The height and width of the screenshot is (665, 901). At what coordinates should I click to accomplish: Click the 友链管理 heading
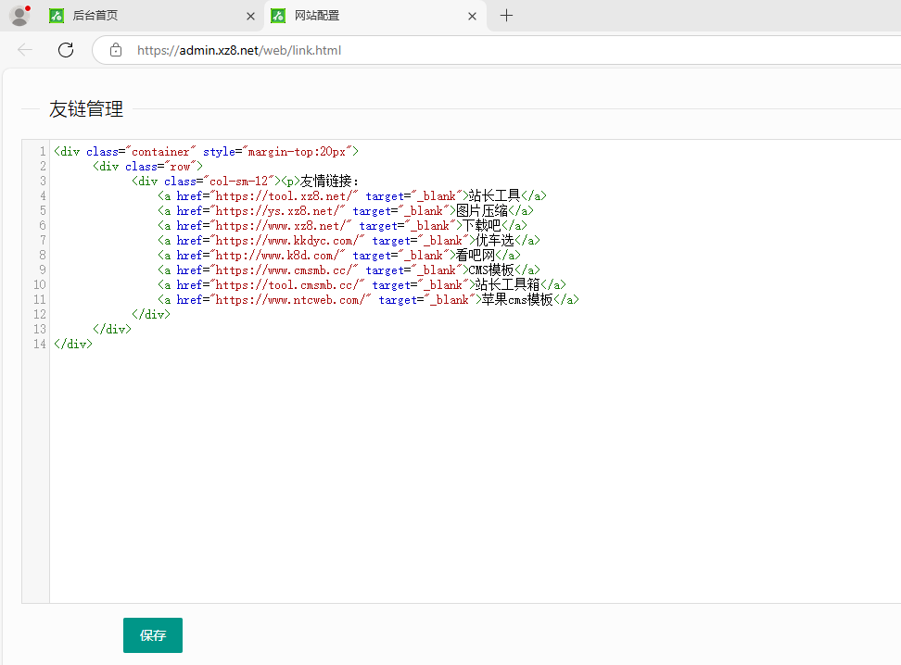[86, 108]
